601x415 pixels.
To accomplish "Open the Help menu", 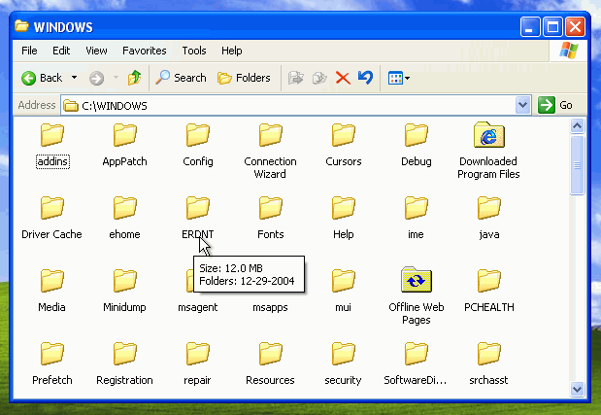I will point(231,51).
